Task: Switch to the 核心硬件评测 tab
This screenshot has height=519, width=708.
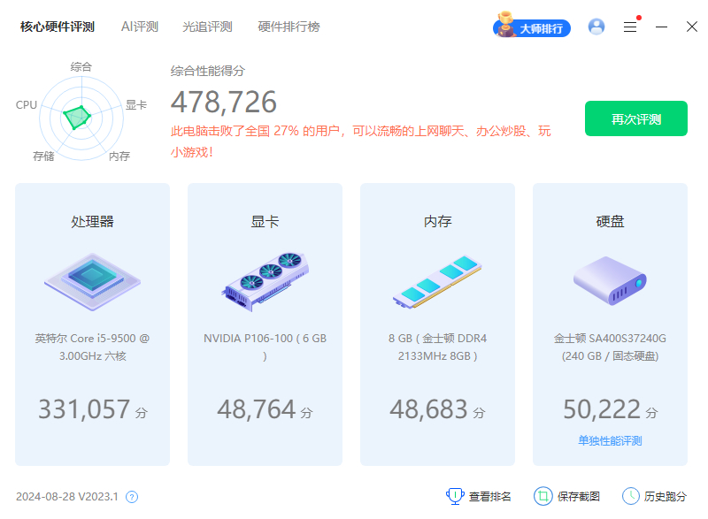Action: click(58, 27)
